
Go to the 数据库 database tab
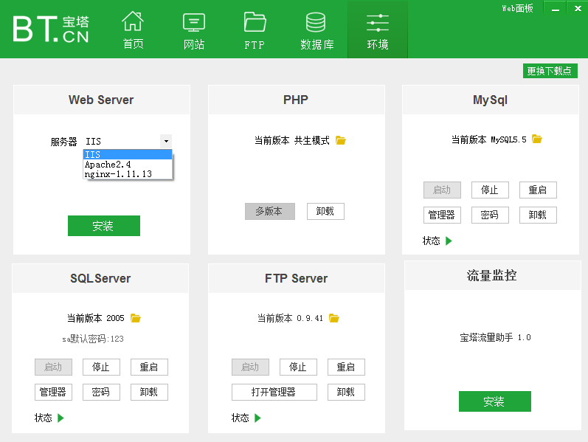click(317, 30)
